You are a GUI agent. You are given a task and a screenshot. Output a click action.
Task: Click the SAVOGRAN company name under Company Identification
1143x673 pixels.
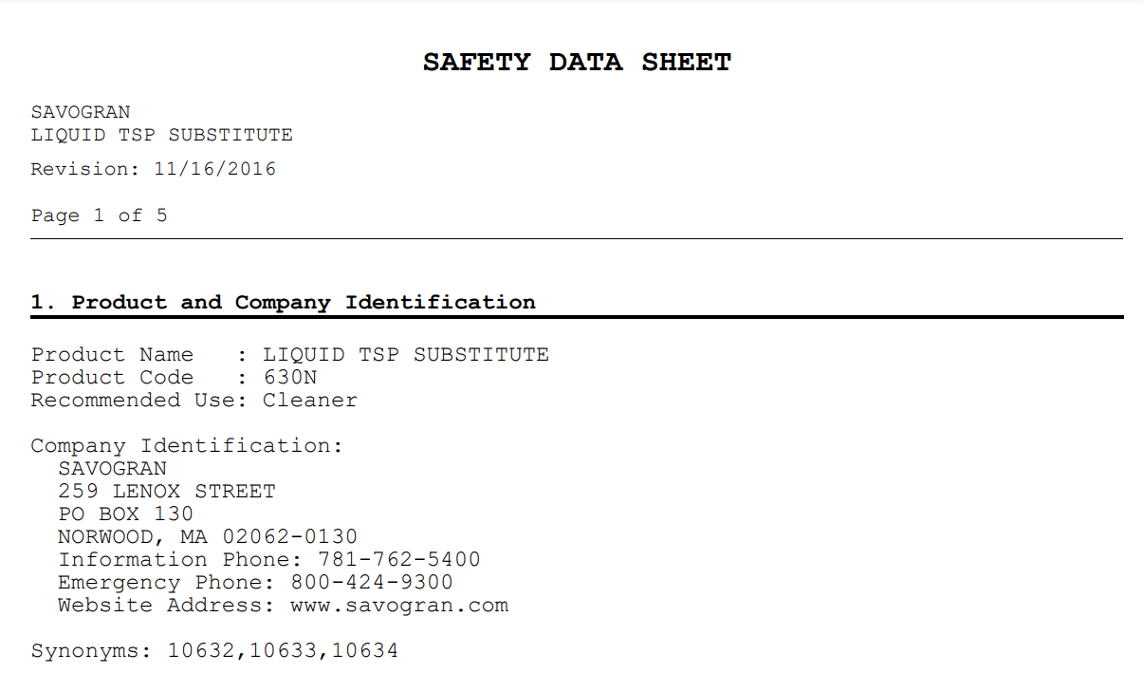(x=112, y=469)
